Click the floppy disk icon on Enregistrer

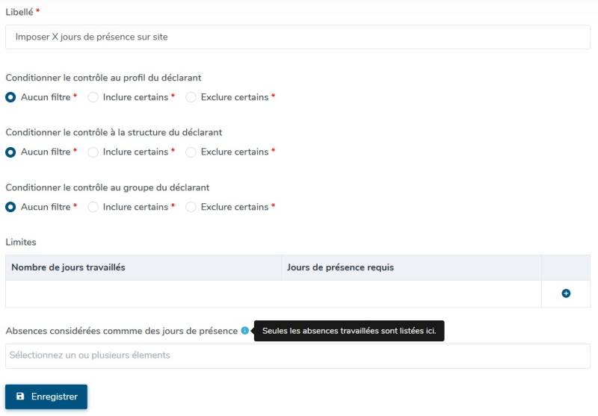pos(20,397)
